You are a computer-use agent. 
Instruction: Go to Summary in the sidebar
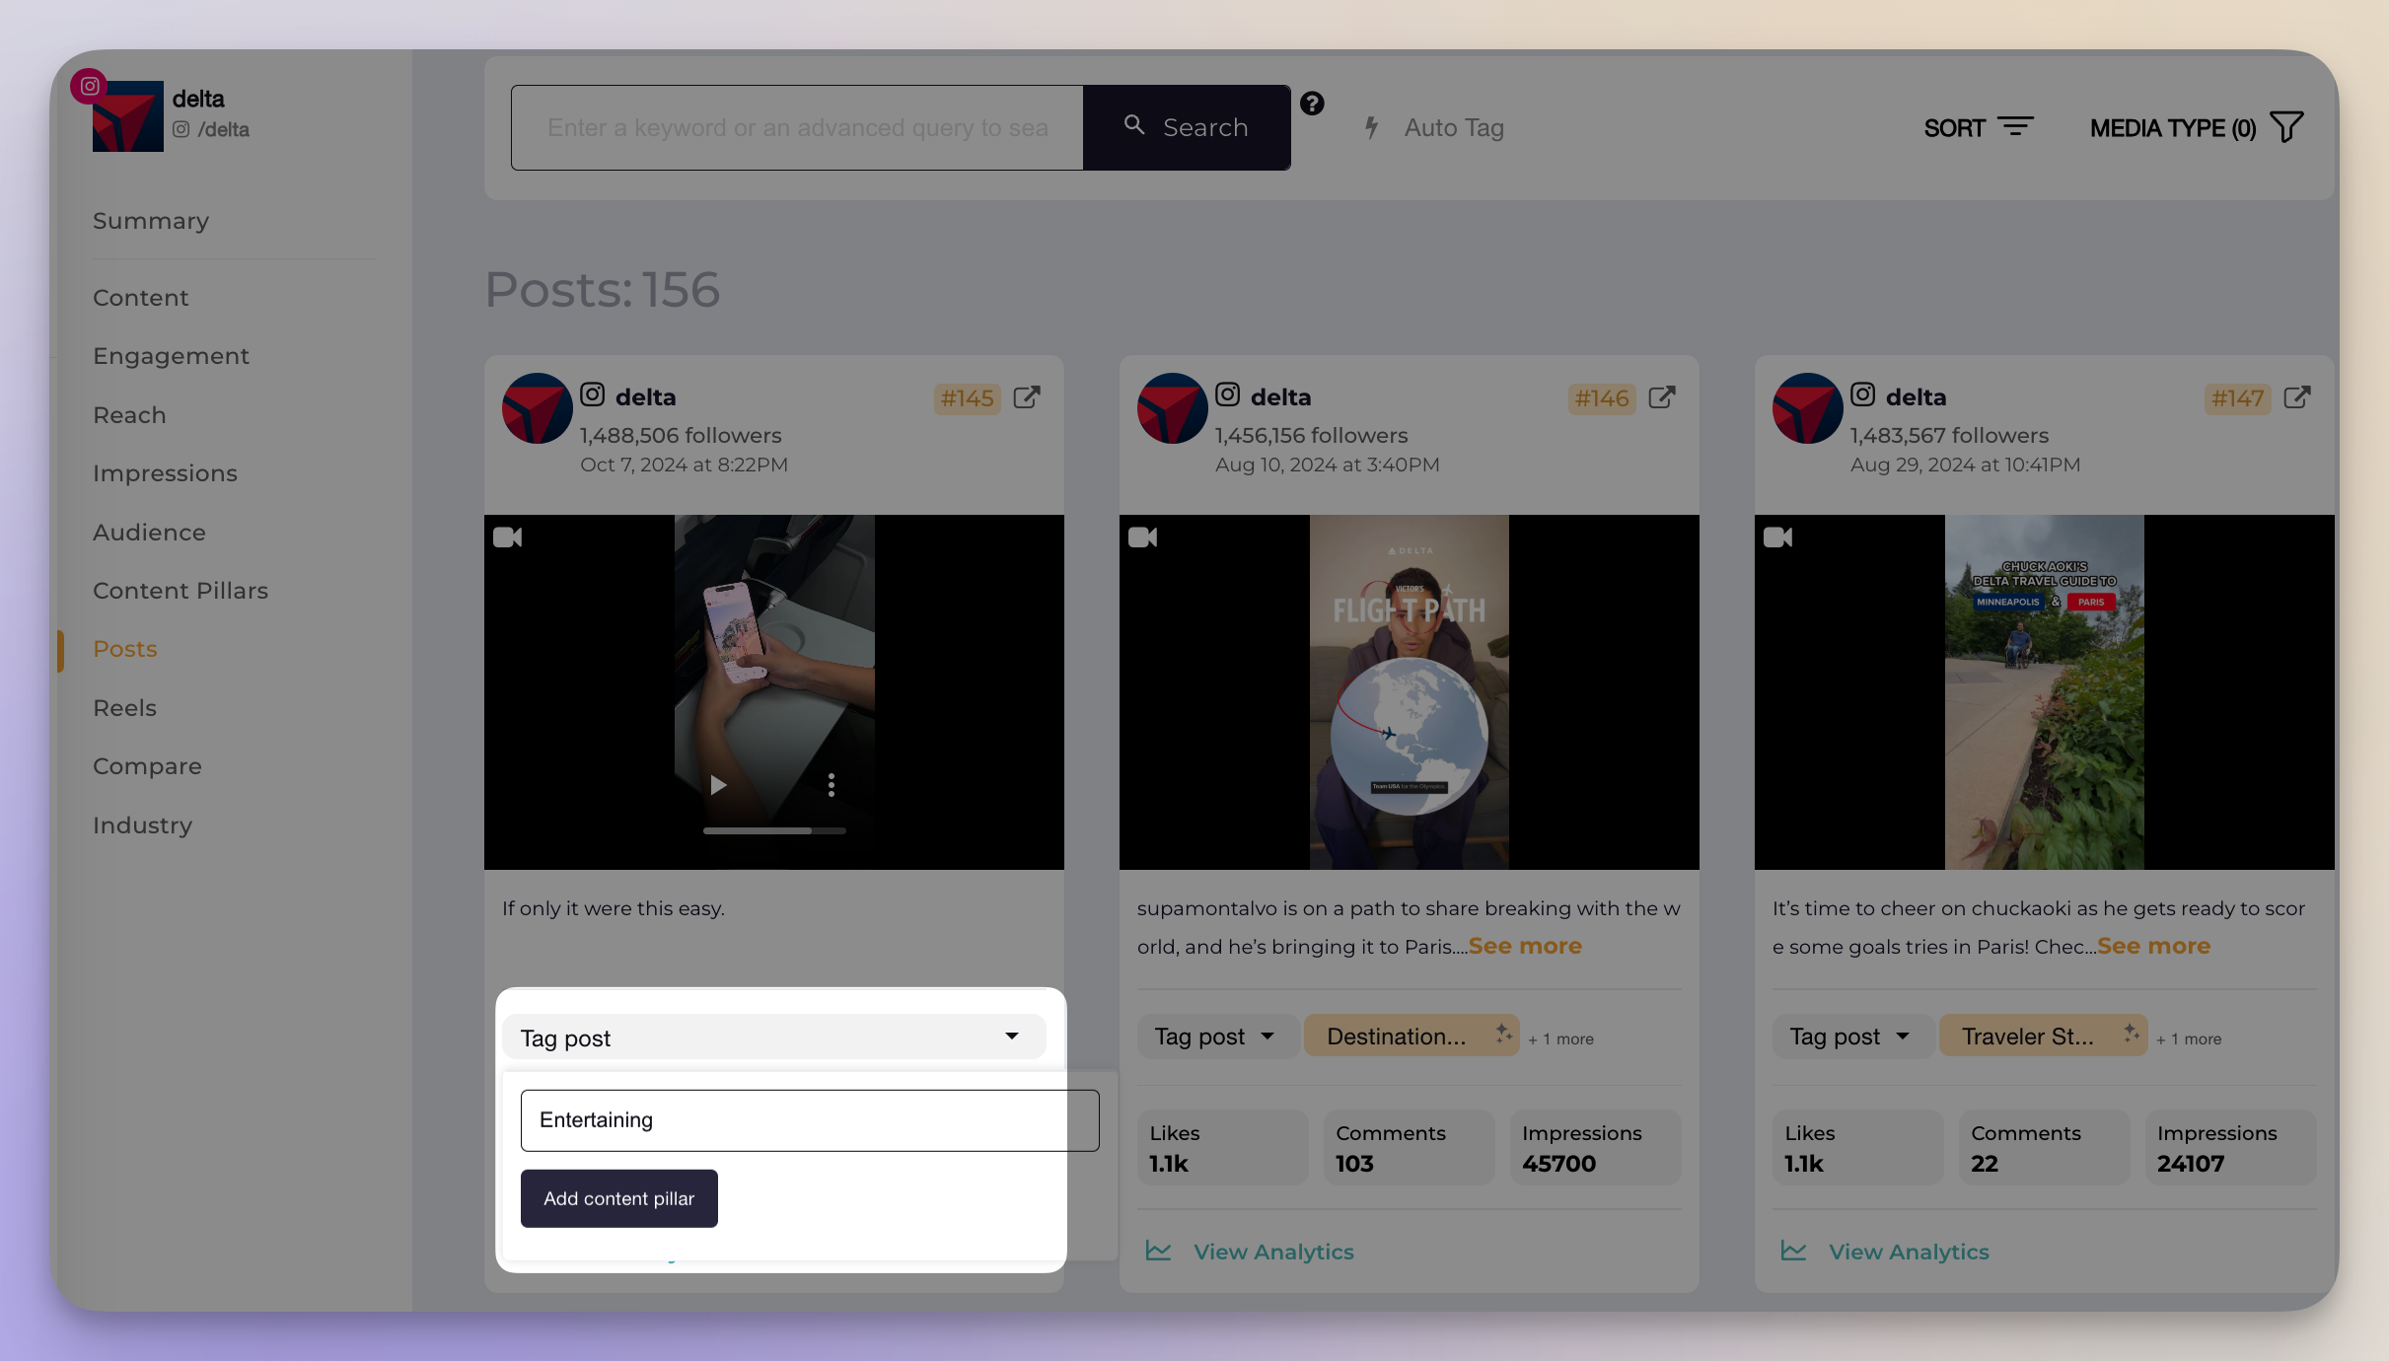[151, 221]
